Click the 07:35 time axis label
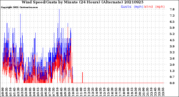Viewport: 179px width, 97px height. click(53, 92)
